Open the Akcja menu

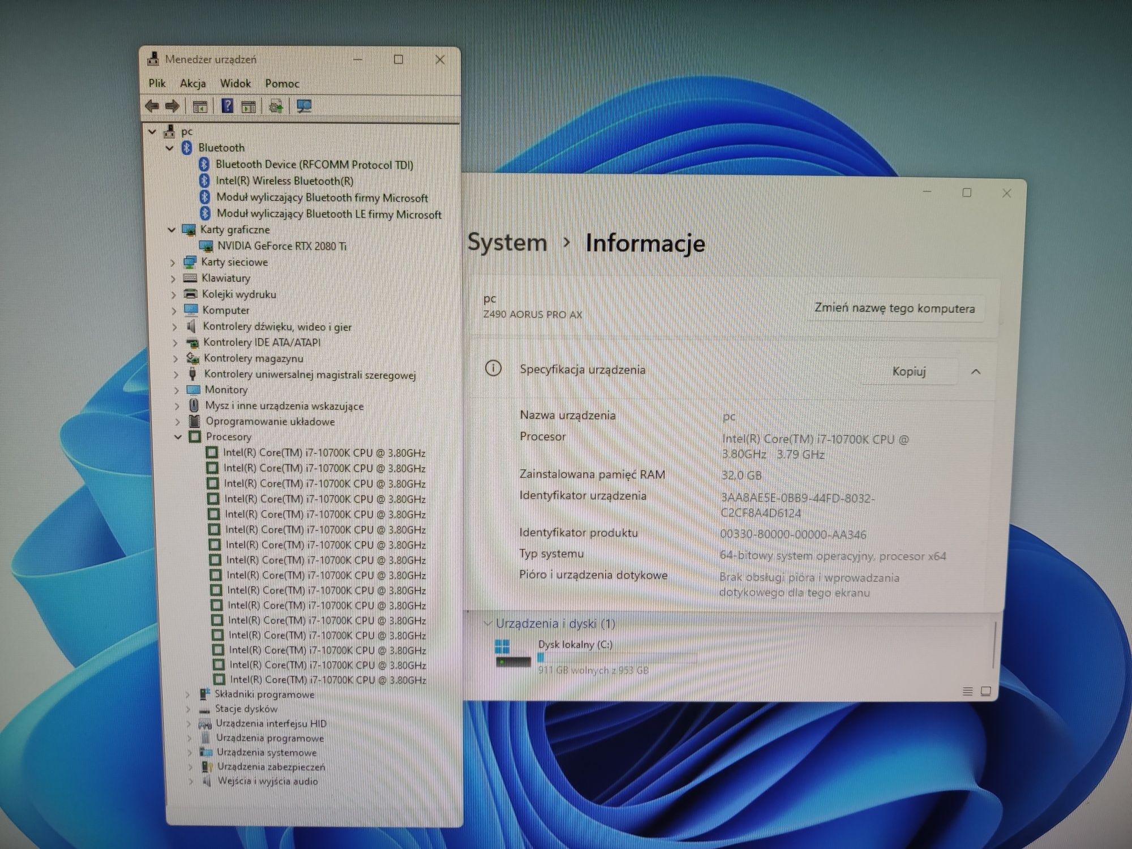[x=193, y=84]
